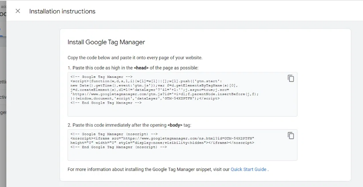This screenshot has width=363, height=187.
Task: Copy the head code snippet
Action: [291, 78]
